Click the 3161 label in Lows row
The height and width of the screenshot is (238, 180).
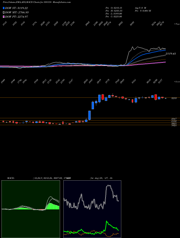pyautogui.click(x=134, y=81)
